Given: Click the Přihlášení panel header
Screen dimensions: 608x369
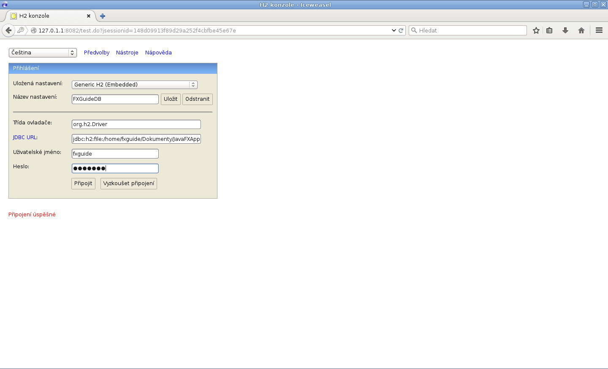Looking at the screenshot, I should (113, 68).
